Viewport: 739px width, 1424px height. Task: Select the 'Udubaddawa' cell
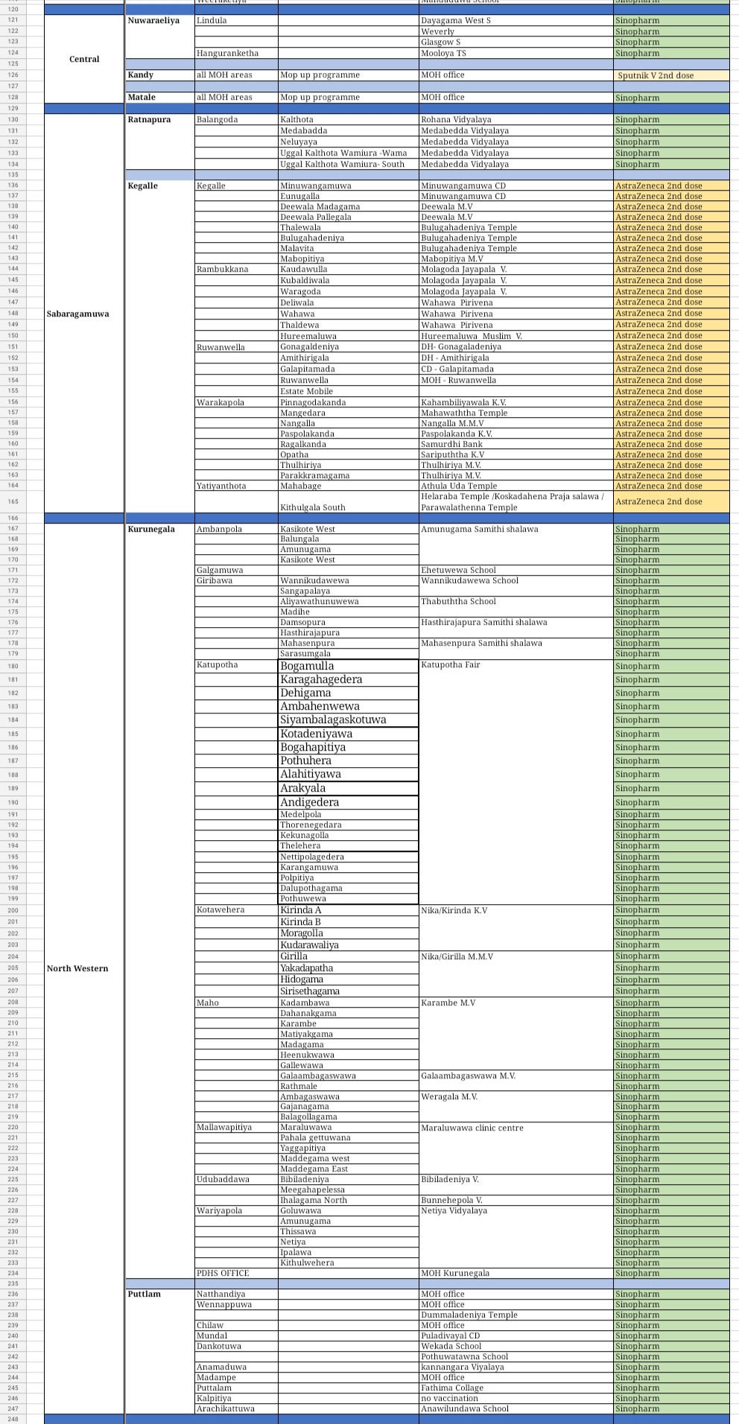236,1179
